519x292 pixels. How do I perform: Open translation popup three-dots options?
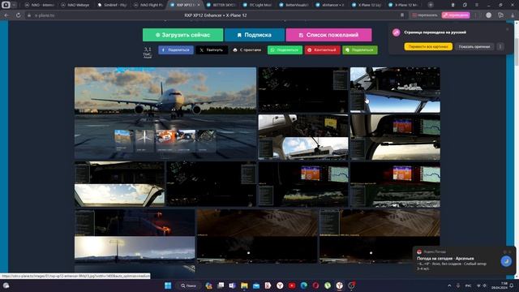click(500, 47)
